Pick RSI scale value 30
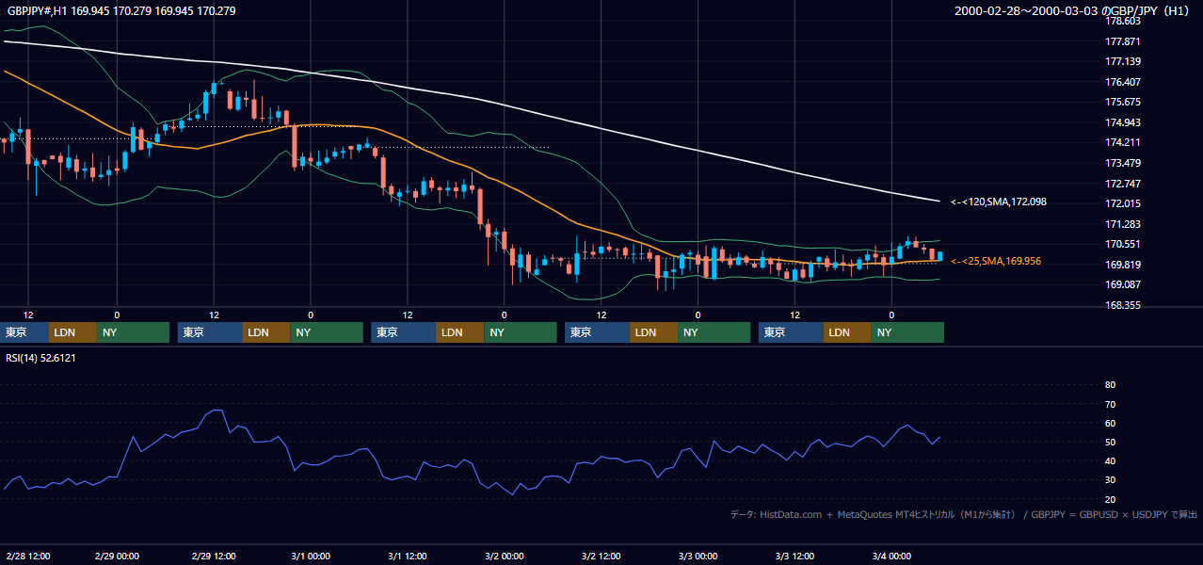The height and width of the screenshot is (565, 1203). coord(1110,480)
